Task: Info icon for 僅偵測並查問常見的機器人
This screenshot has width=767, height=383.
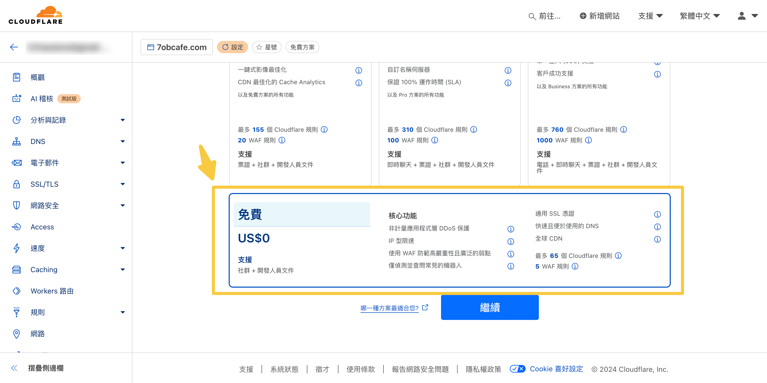Action: (511, 266)
